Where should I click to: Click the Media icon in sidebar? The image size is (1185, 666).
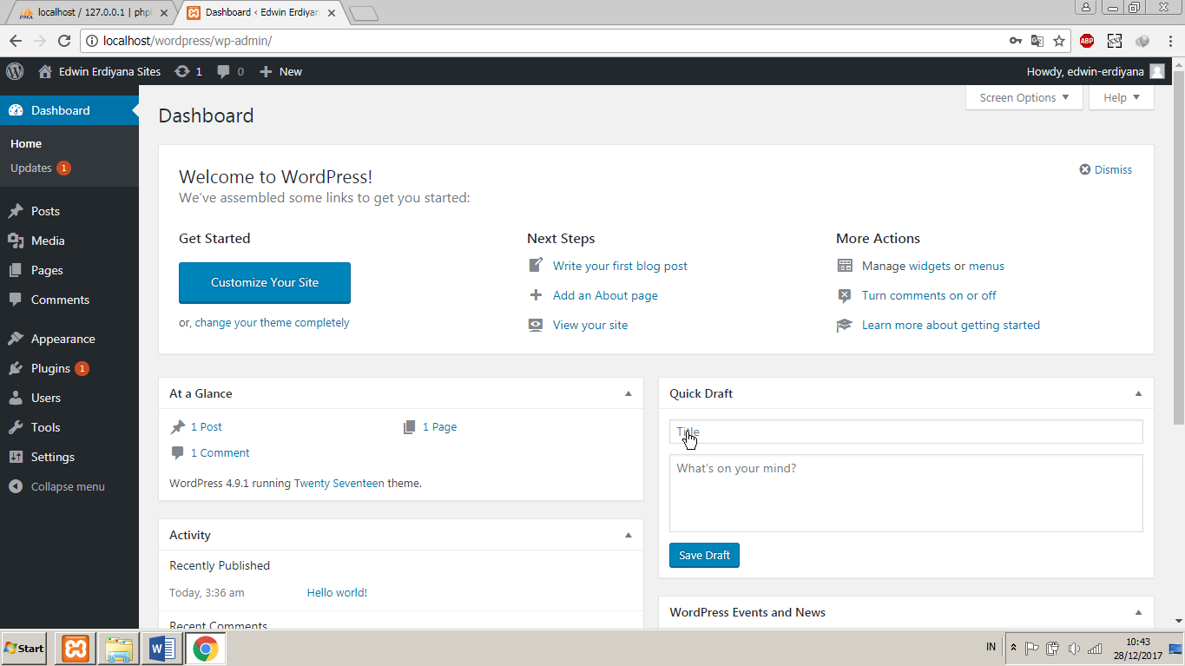click(x=16, y=241)
